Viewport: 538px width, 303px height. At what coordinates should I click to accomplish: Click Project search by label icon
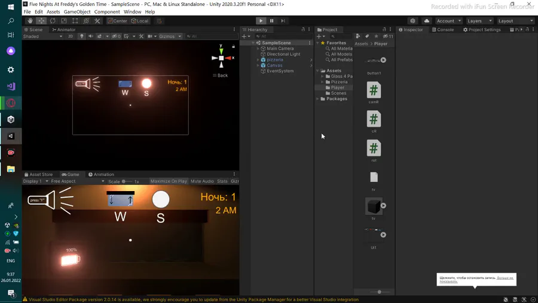[367, 37]
